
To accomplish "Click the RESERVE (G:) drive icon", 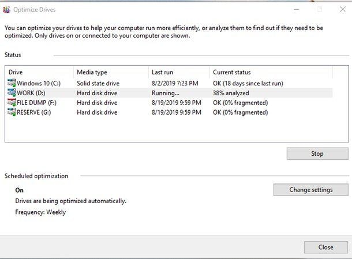I will click(x=12, y=112).
